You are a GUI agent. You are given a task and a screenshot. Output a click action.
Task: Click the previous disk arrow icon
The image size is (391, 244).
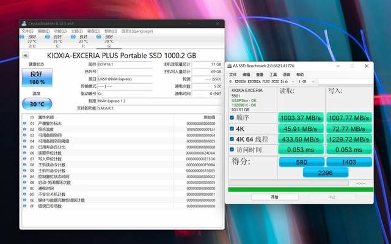coord(26,56)
